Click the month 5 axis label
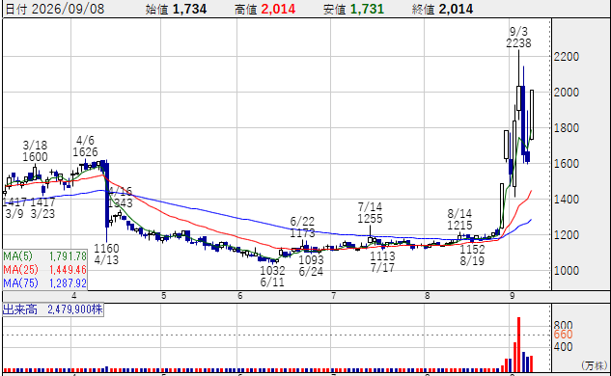611x376 pixels. [x=164, y=296]
